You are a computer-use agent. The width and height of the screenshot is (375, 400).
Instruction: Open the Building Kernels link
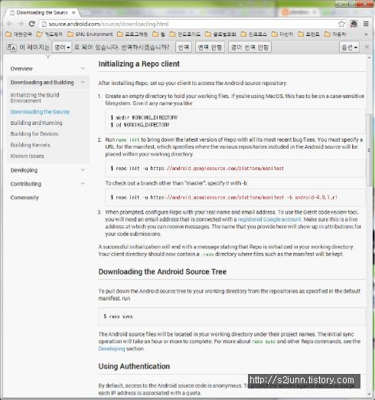[x=30, y=145]
